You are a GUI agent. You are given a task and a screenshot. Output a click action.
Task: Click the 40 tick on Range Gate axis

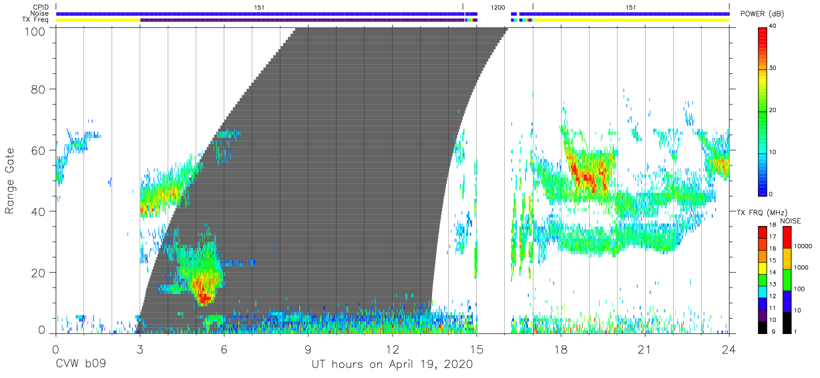(38, 211)
